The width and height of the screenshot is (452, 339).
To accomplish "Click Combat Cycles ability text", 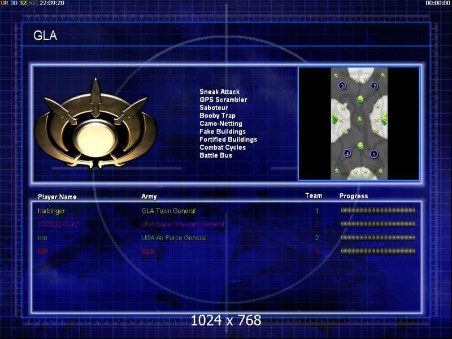I will 223,147.
